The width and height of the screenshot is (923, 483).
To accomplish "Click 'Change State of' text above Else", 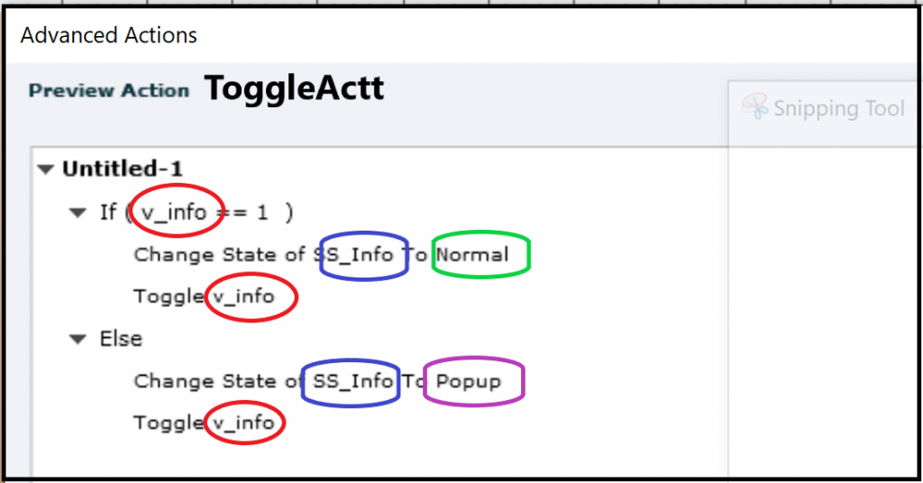I will [x=220, y=255].
